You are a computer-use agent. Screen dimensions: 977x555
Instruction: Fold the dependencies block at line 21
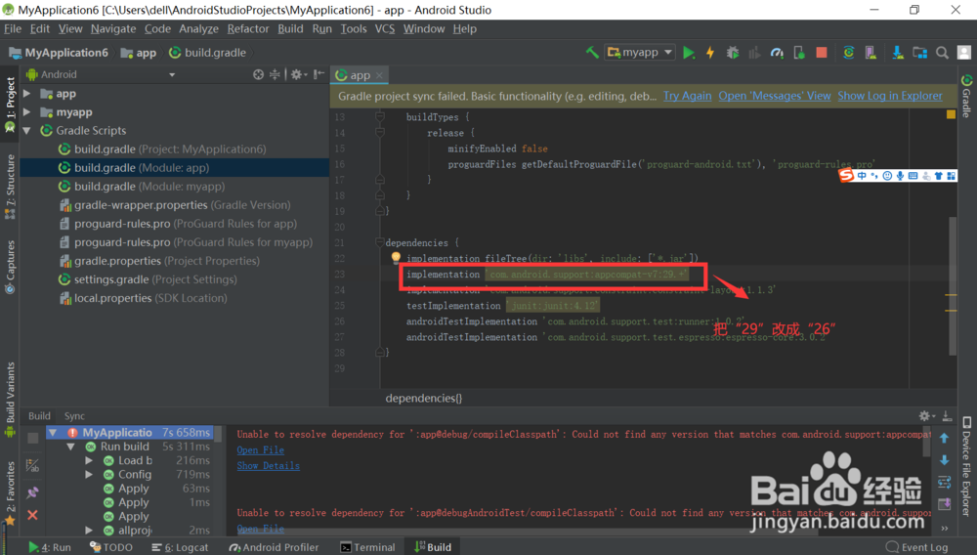pyautogui.click(x=379, y=242)
